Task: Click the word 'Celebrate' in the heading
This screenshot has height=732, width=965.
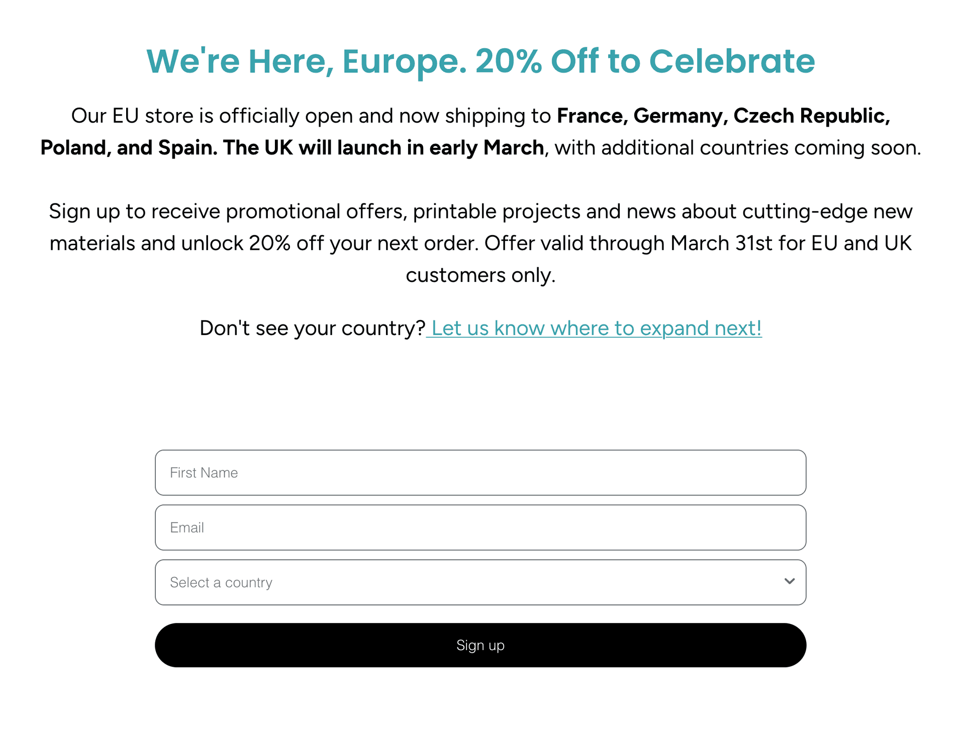Action: tap(731, 61)
